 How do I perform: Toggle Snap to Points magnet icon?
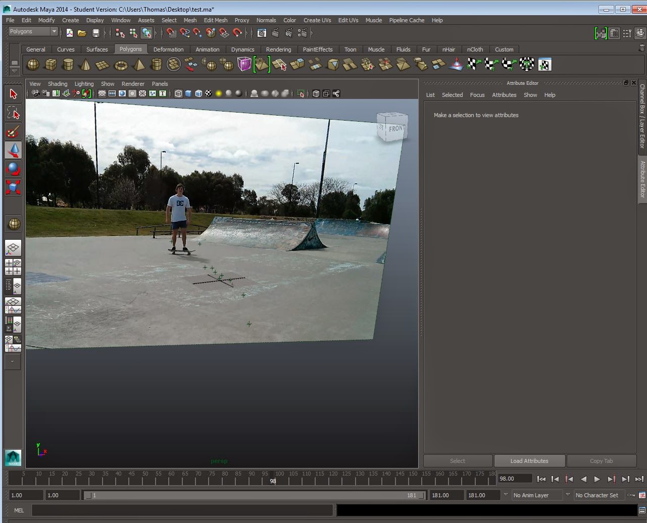198,32
